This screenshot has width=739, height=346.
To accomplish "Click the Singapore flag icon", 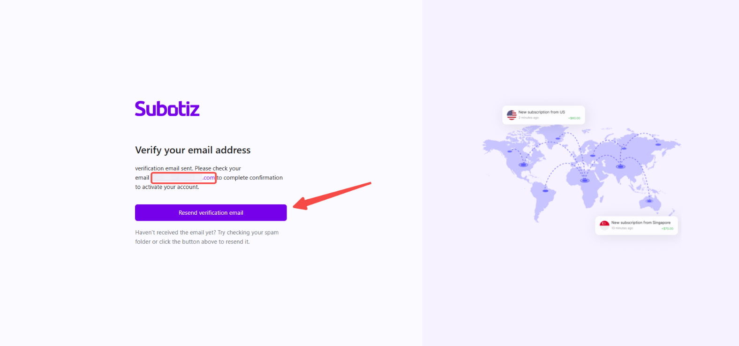I will pyautogui.click(x=604, y=225).
